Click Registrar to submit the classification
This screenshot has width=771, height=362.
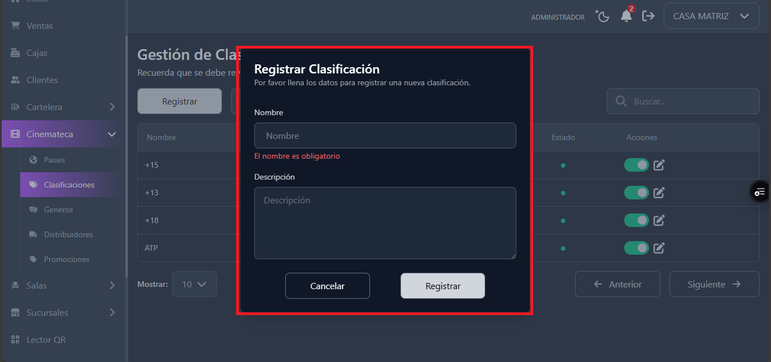(442, 286)
